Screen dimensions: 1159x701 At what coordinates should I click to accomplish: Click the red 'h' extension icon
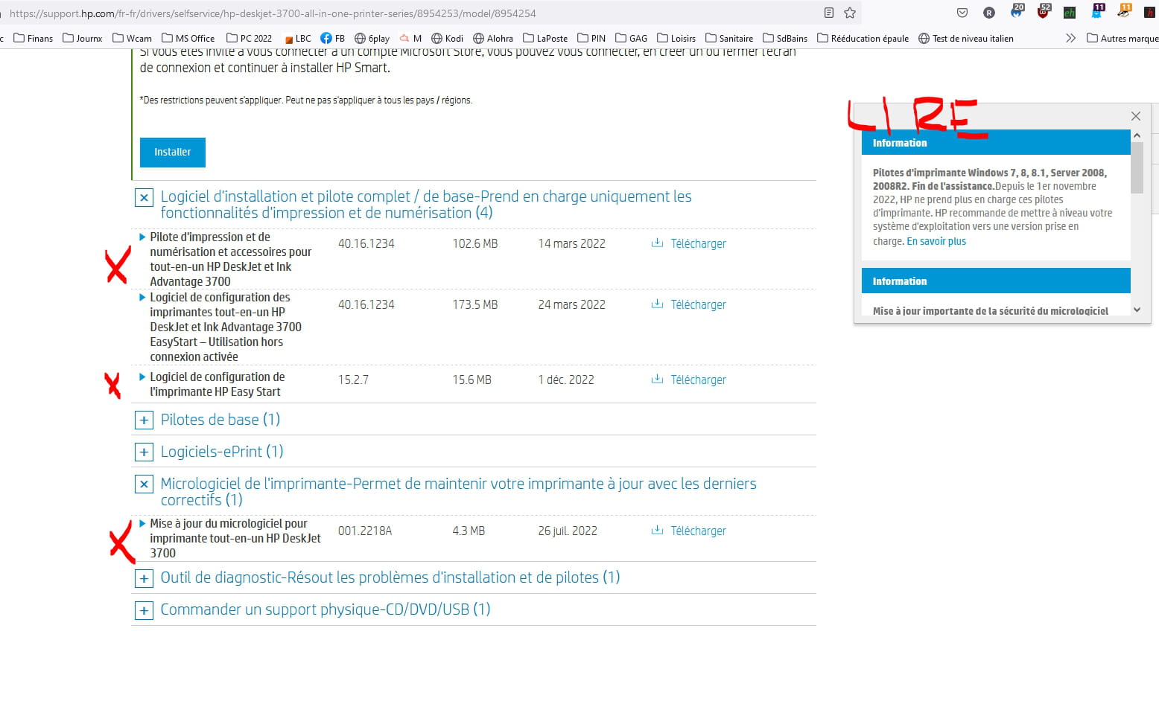tap(1150, 13)
